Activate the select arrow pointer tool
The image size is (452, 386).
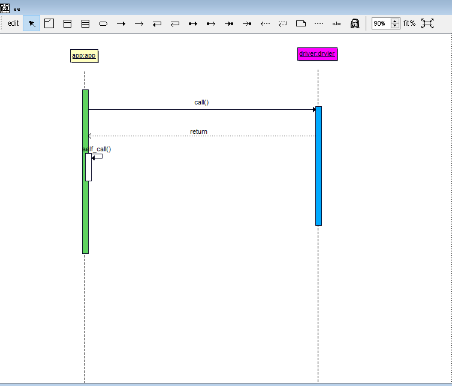click(32, 23)
